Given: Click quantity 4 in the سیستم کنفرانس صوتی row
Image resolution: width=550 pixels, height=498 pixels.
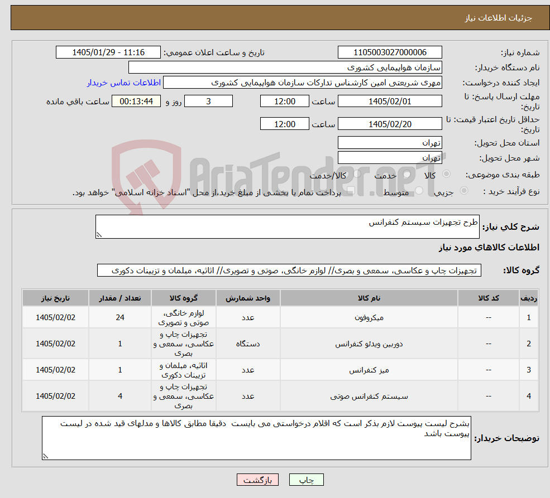Looking at the screenshot, I should click(120, 396).
